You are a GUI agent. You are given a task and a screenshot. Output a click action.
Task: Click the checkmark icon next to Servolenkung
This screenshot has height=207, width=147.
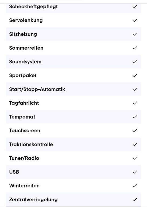coord(135,20)
